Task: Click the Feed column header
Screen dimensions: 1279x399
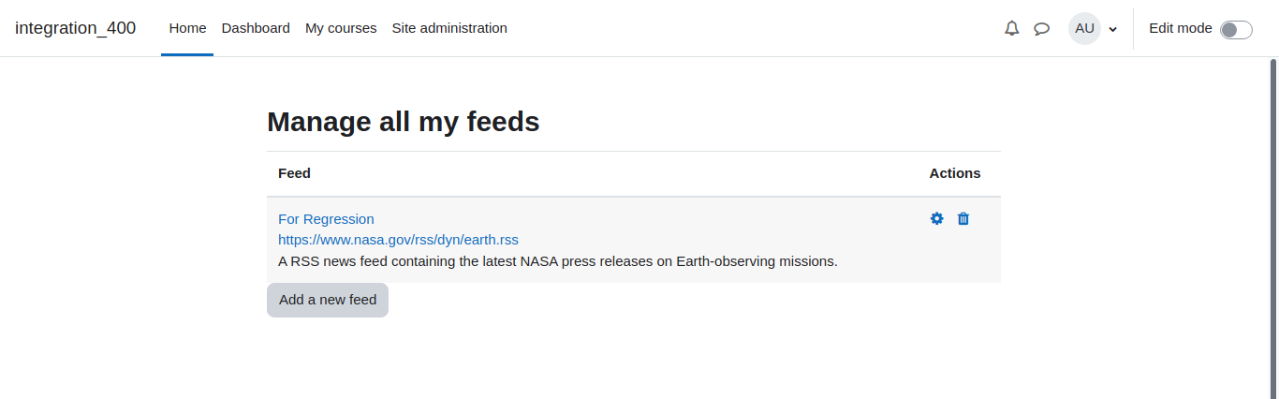Action: (294, 173)
